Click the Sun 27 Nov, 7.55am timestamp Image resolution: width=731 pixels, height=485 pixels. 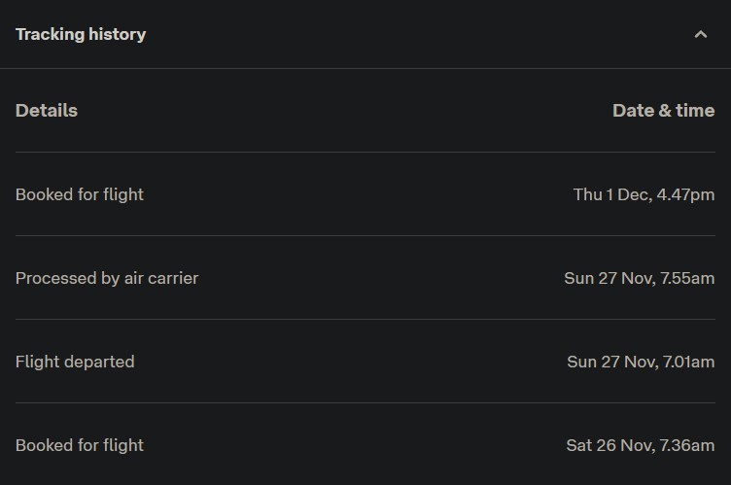click(x=640, y=278)
